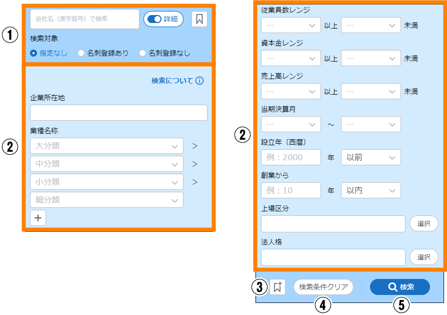The width and height of the screenshot is (447, 315).
Task: Click the arrow next to 中分類 dropdown
Action: (195, 164)
